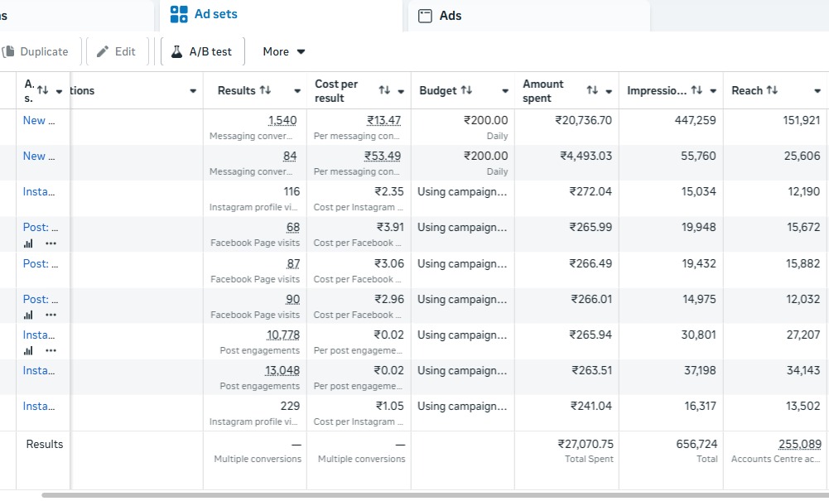829x501 pixels.
Task: Sort by the Results column sort arrows
Action: (265, 90)
